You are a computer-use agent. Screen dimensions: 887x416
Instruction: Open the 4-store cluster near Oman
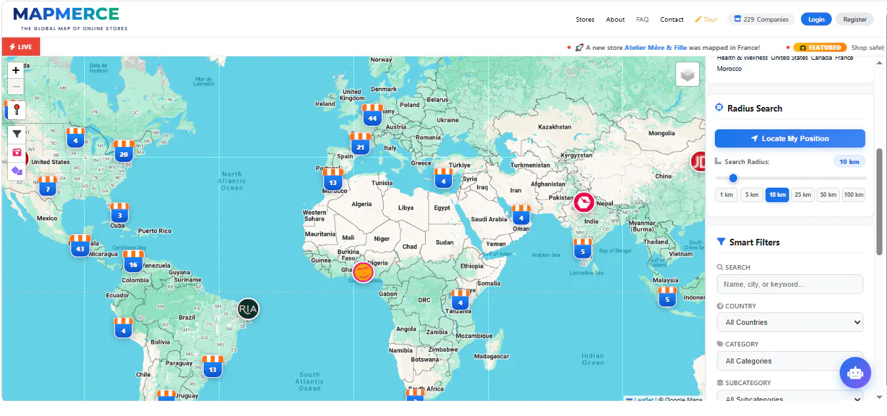521,215
